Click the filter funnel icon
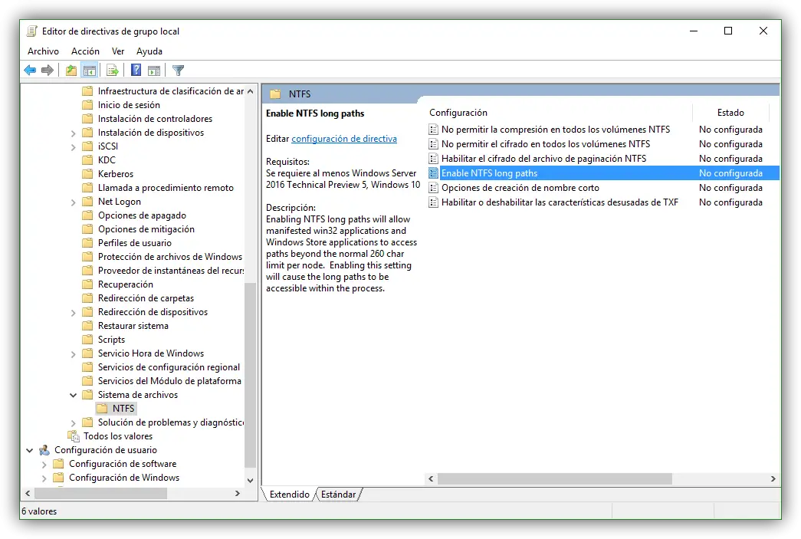Image resolution: width=801 pixels, height=539 pixels. [x=178, y=70]
